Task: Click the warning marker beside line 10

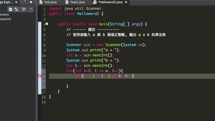Action: pos(40,55)
